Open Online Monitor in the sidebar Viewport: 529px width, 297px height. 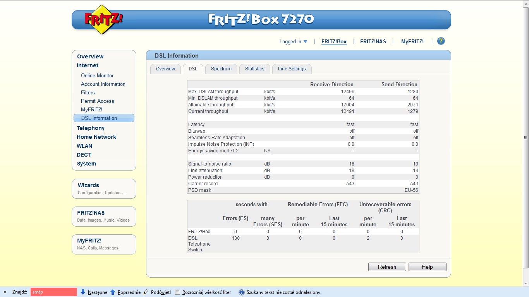tap(97, 75)
